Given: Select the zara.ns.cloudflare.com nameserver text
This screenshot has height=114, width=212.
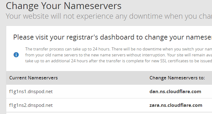Looking at the screenshot, I should (176, 105).
